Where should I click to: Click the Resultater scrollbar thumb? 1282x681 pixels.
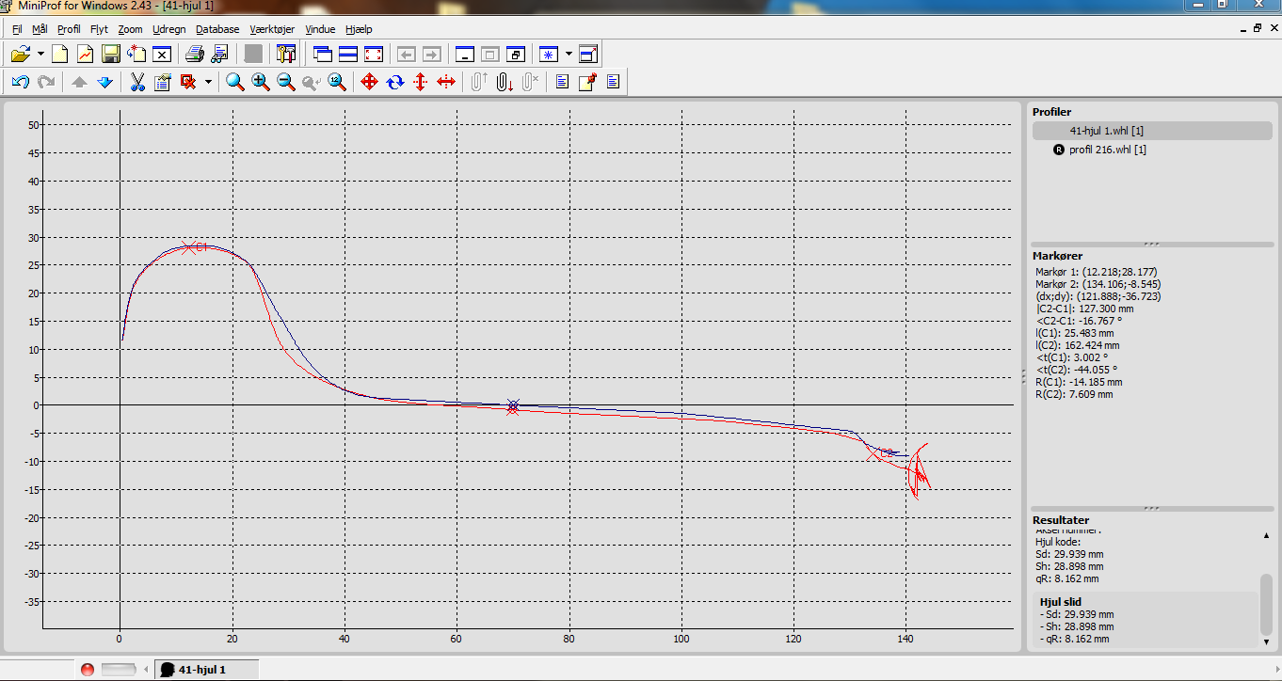pos(1266,607)
